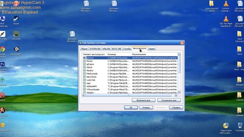Viewport: 244px width, 137px height.
Task: Open the HAYK folder on desktop
Action: coord(239,51)
